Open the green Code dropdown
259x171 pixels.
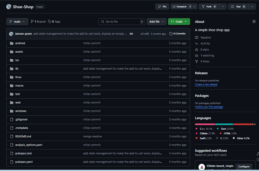click(x=179, y=22)
